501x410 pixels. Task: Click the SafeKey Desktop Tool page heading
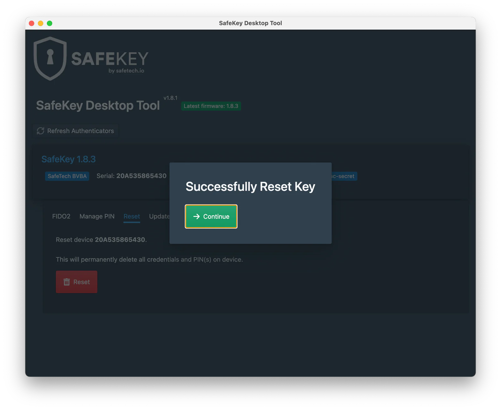pos(98,105)
